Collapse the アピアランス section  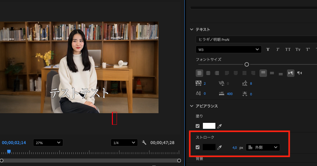pos(192,106)
